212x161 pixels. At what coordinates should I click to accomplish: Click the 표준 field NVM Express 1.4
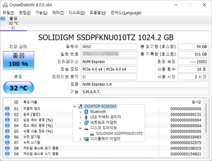click(x=145, y=84)
